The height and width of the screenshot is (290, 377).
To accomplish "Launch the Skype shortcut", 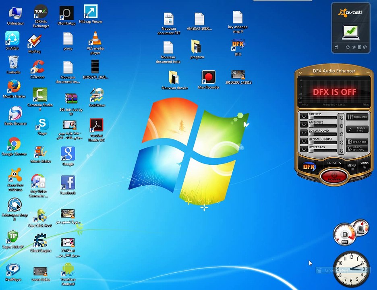I will coord(42,126).
